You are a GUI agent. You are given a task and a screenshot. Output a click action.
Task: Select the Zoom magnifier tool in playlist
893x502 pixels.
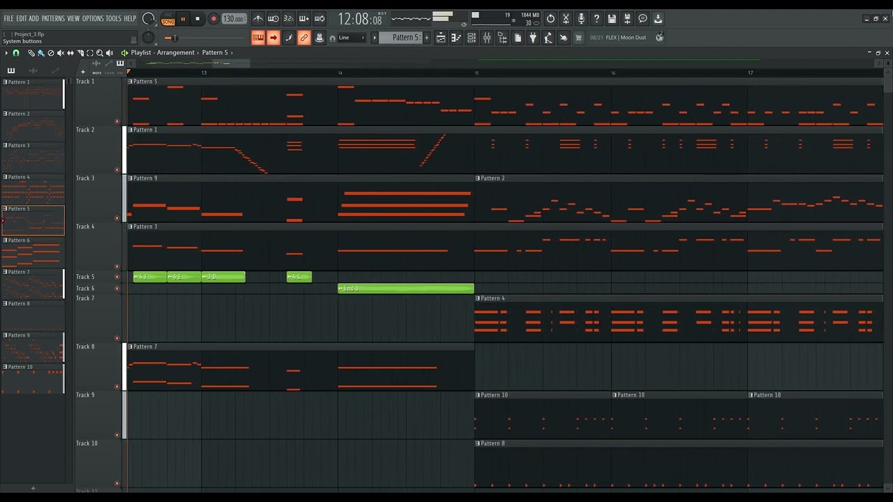click(100, 53)
